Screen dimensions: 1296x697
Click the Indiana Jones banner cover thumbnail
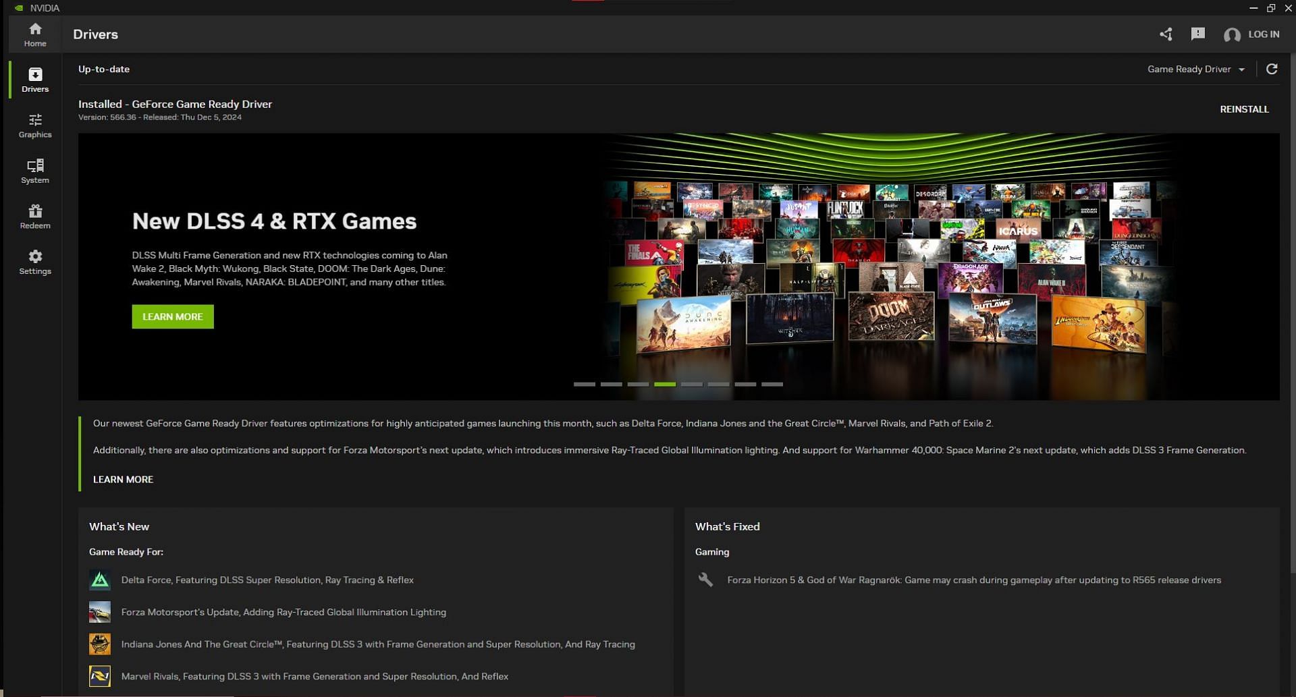point(1099,323)
